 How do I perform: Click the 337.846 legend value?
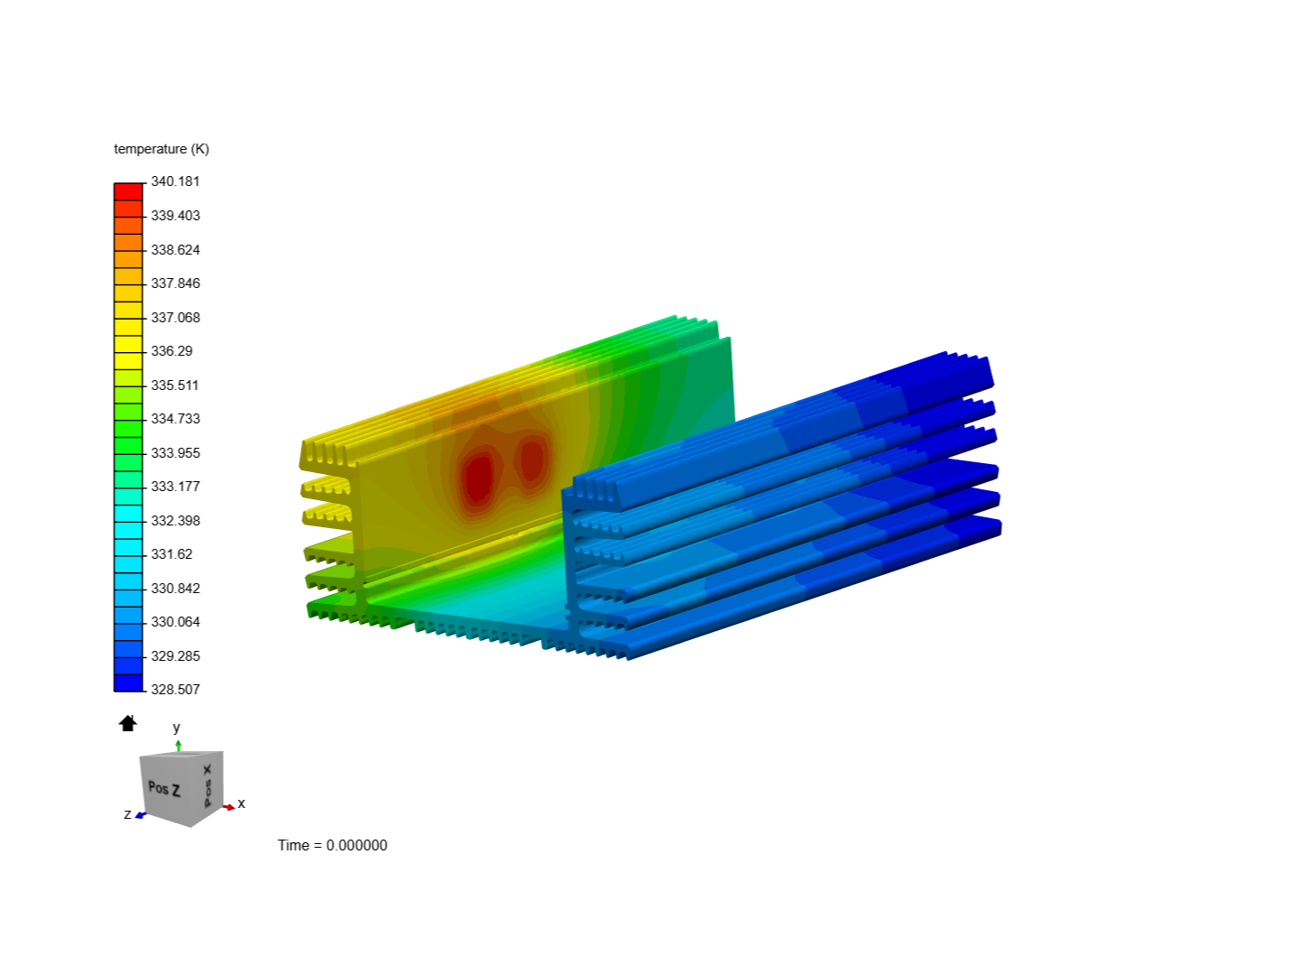[x=175, y=283]
